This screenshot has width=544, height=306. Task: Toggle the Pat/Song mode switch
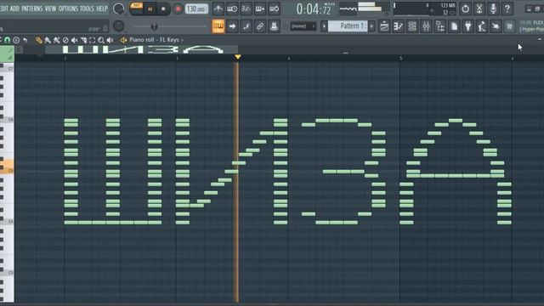coord(136,8)
